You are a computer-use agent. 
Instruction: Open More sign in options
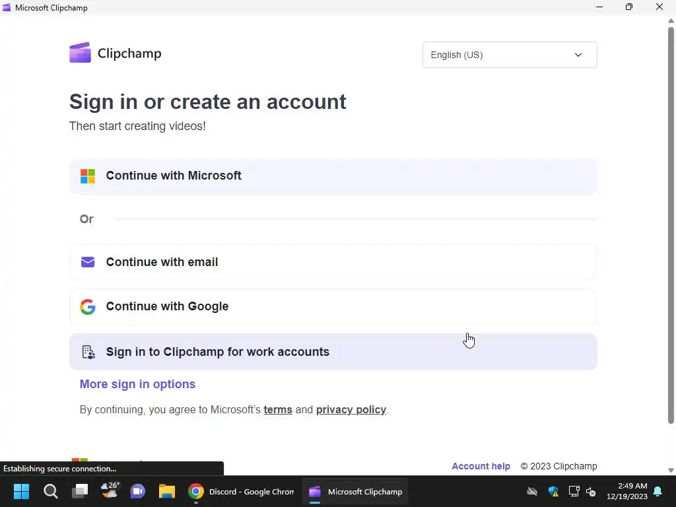coord(137,384)
